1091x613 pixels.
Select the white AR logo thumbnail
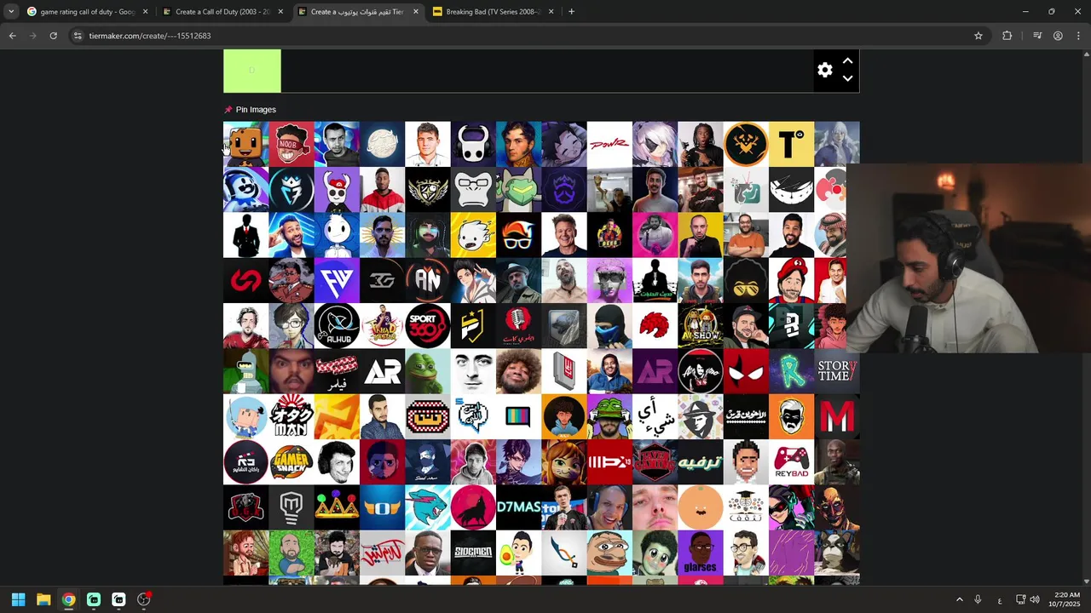click(382, 371)
